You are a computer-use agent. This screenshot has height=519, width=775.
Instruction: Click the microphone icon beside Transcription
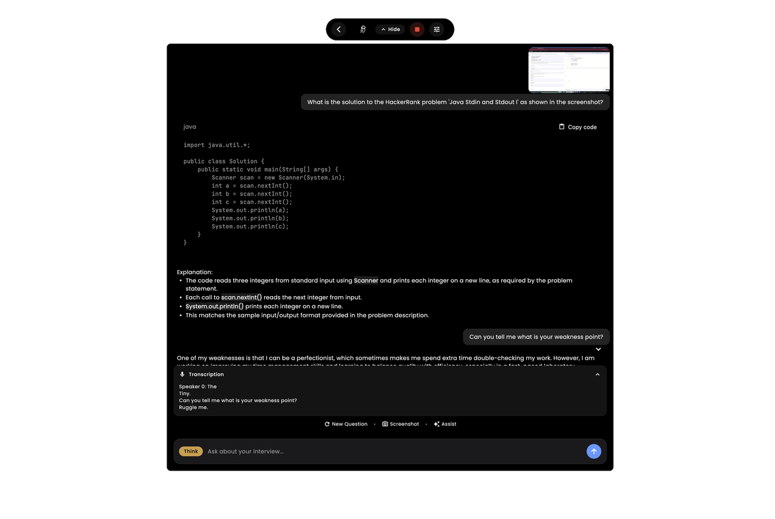pos(182,374)
